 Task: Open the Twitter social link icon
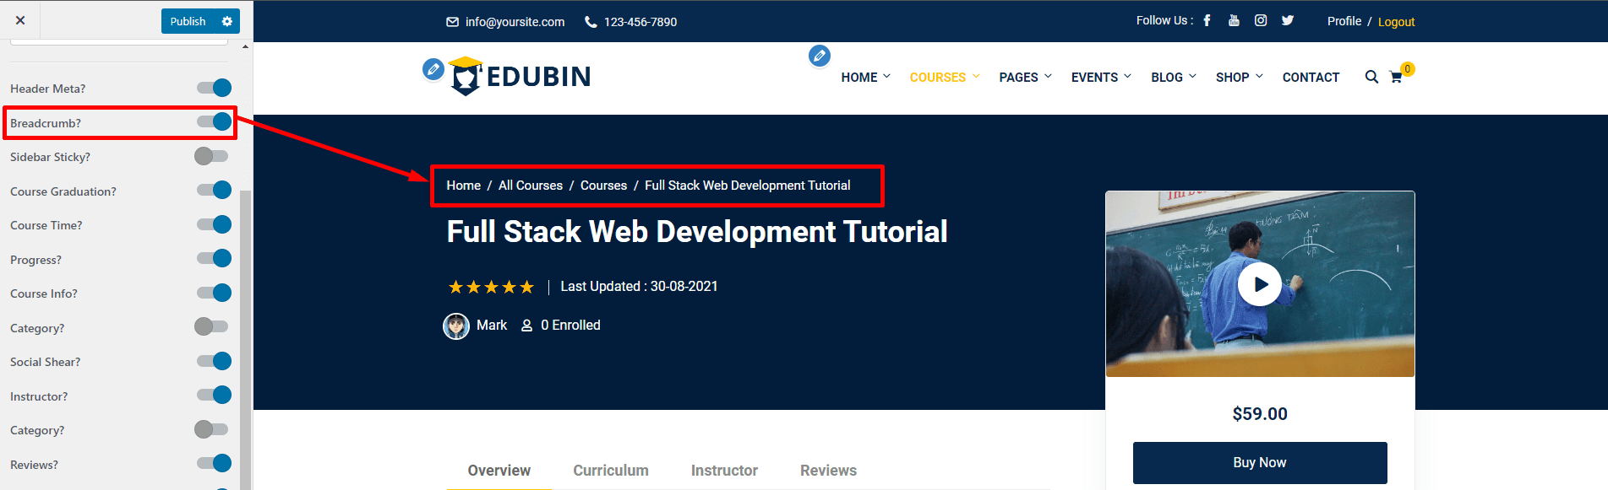click(x=1287, y=21)
